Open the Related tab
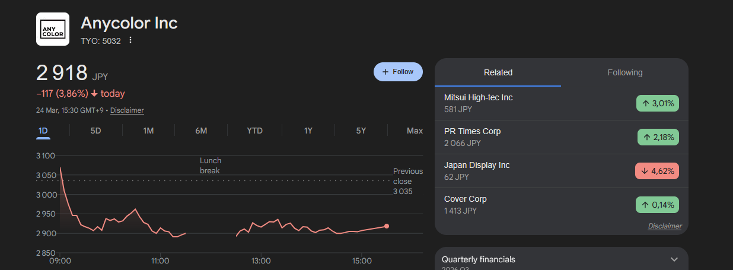The image size is (733, 270). [x=498, y=72]
